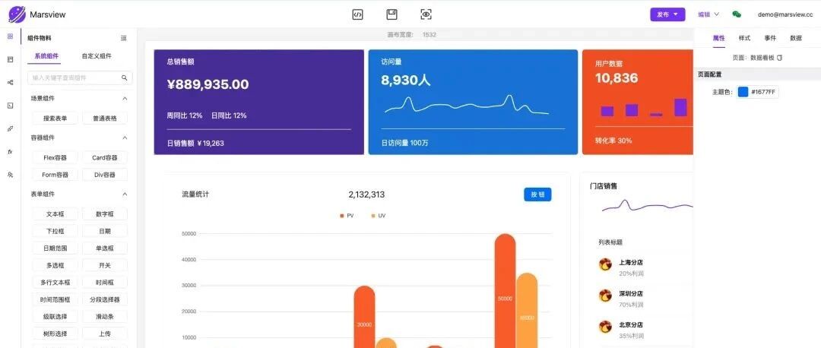Pick the Form容器 component
The image size is (821, 348).
(55, 175)
